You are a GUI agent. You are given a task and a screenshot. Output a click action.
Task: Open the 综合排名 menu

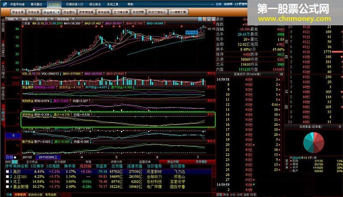pyautogui.click(x=95, y=4)
